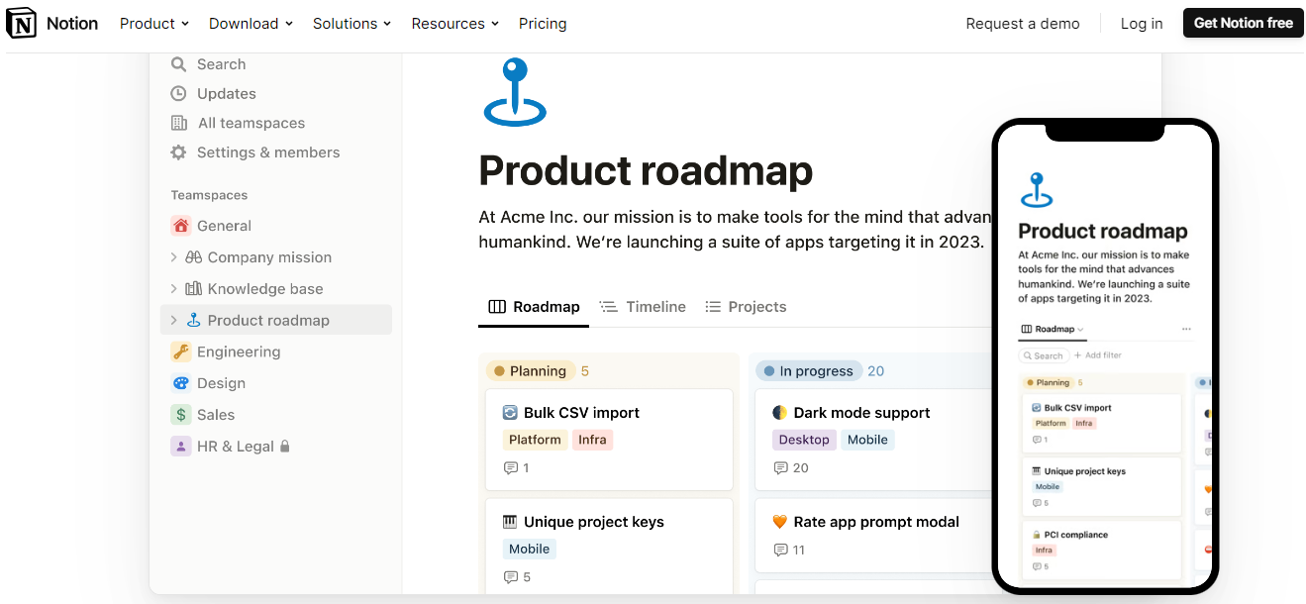Click the Timeline tab's list icon
The width and height of the screenshot is (1306, 604).
pos(608,307)
